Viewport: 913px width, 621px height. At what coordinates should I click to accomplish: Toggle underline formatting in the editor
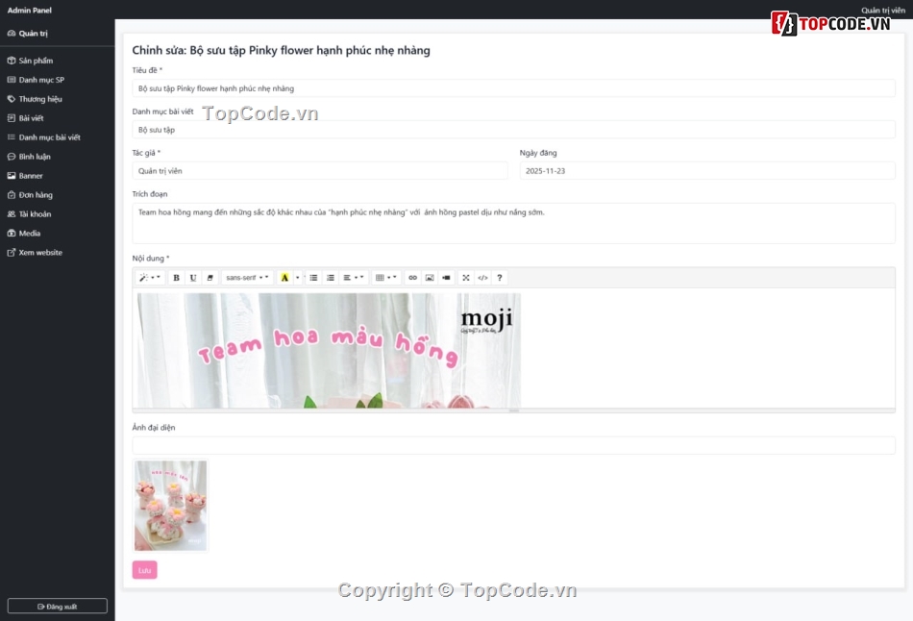(x=193, y=278)
